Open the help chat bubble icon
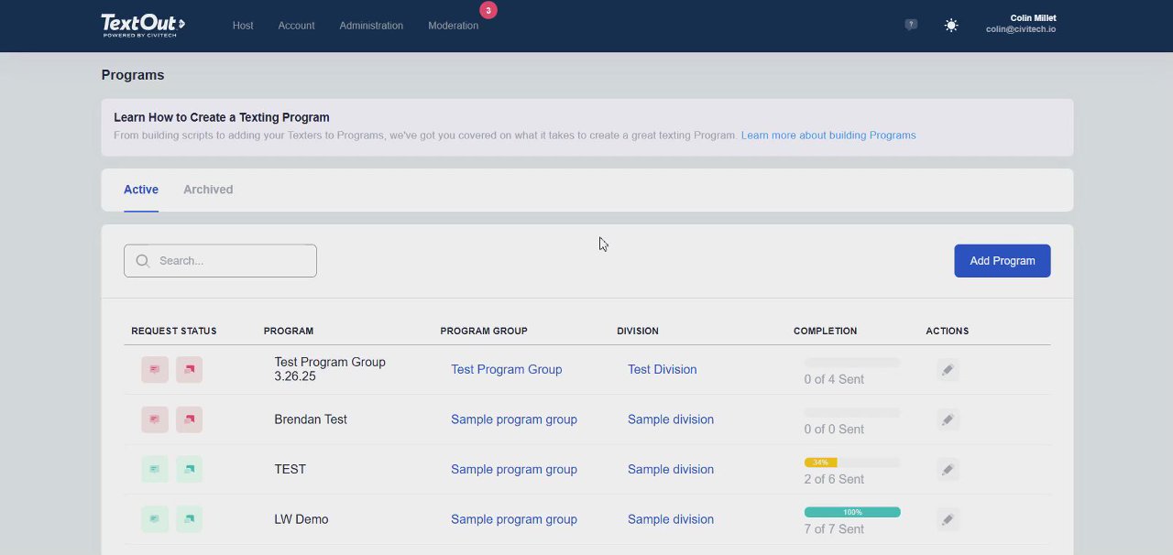 910,26
